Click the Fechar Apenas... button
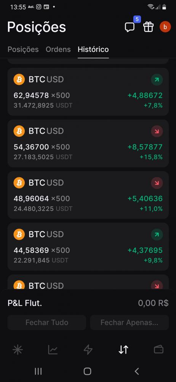The image size is (176, 382). [129, 322]
